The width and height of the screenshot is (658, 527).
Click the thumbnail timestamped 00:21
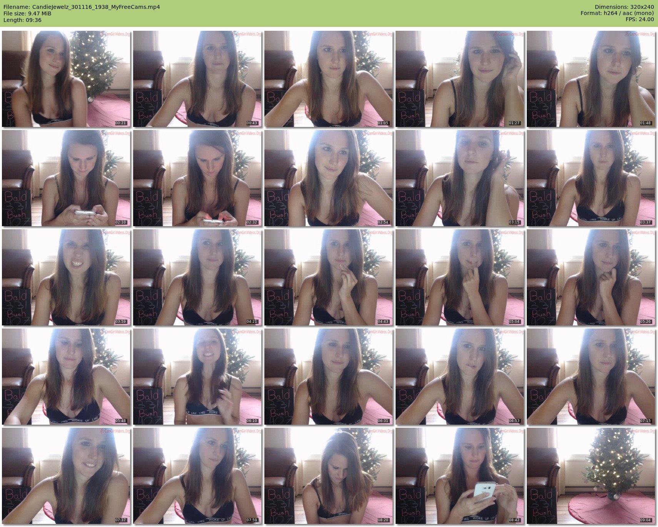[66, 79]
